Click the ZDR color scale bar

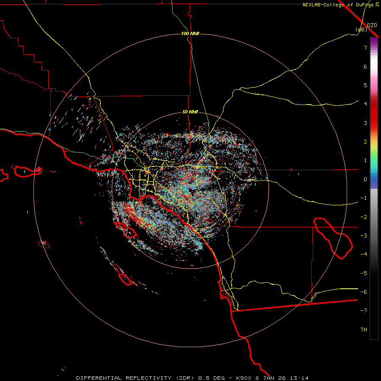374,188
